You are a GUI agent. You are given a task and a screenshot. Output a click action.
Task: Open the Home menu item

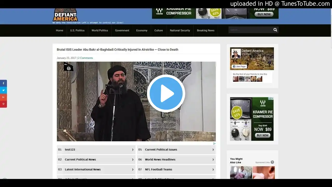tap(59, 30)
